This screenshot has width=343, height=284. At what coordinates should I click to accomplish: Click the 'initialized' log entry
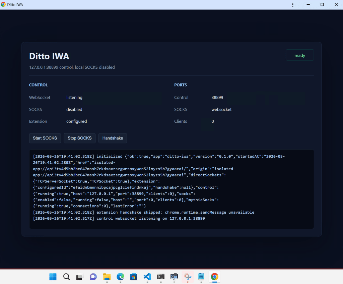[159, 181]
